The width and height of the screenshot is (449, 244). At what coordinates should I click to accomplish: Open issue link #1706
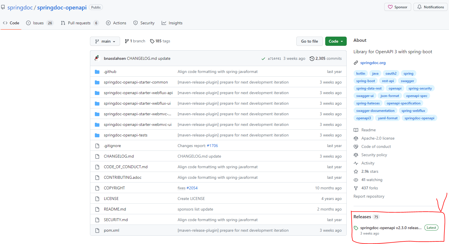pyautogui.click(x=212, y=146)
